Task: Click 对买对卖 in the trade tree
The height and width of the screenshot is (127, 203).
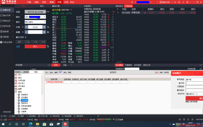Action: 22,81
